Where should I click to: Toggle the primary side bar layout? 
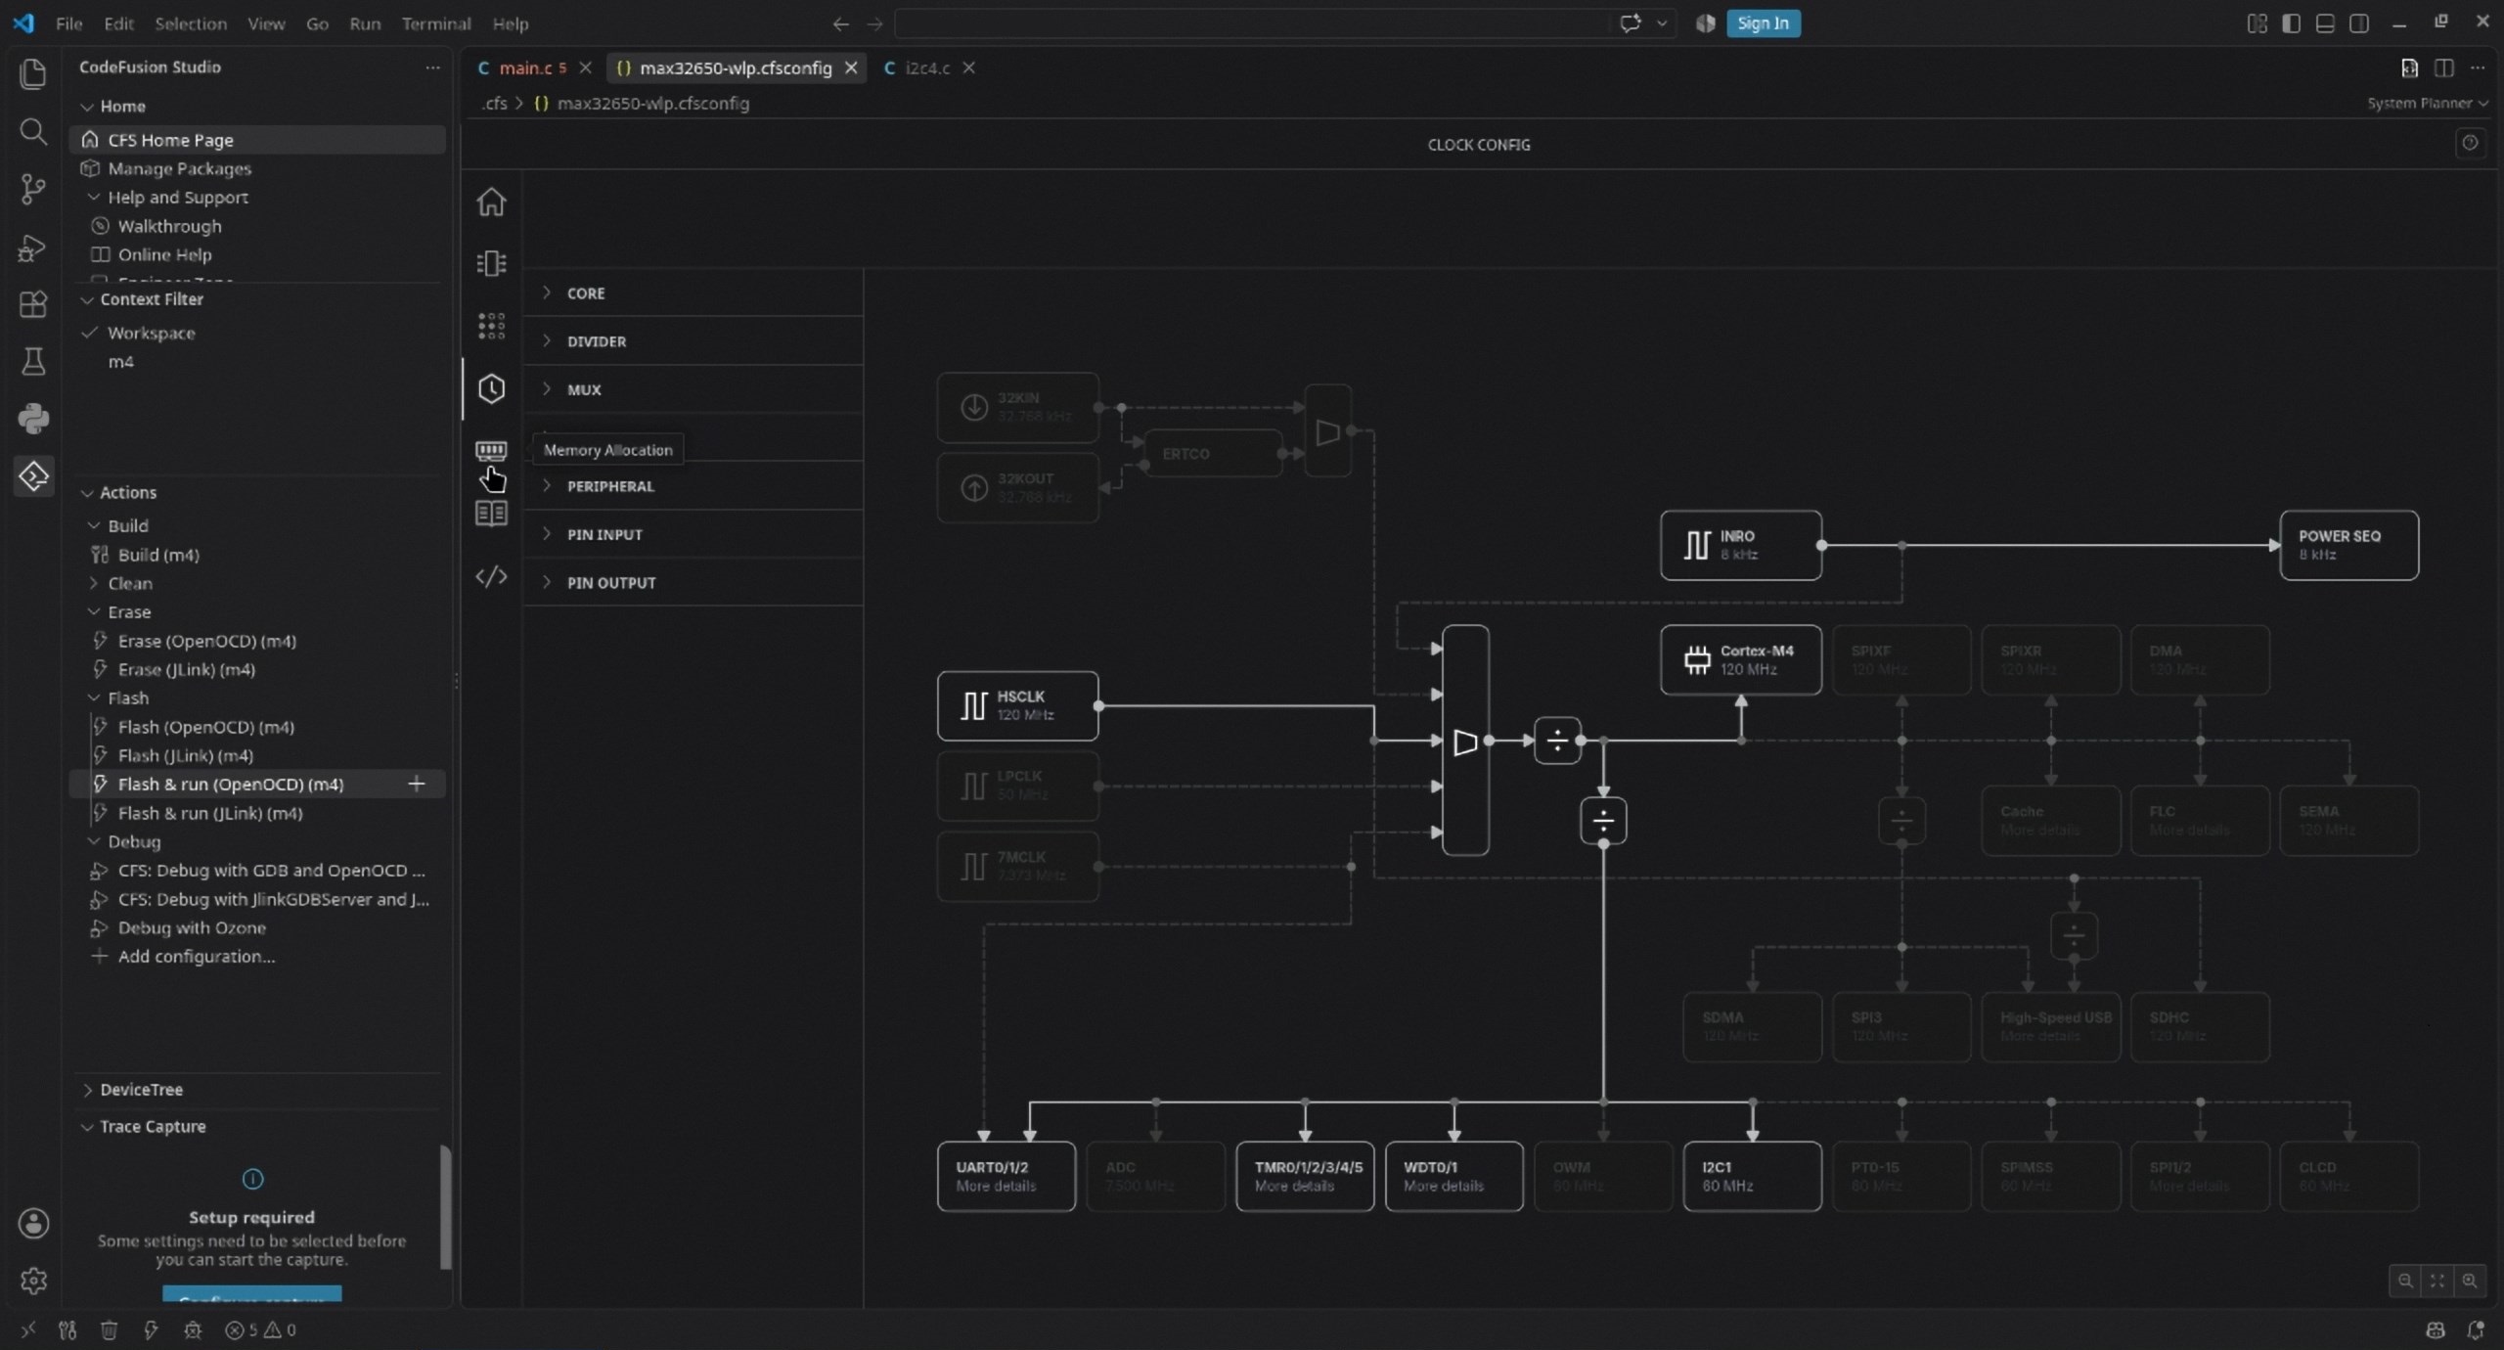2291,23
